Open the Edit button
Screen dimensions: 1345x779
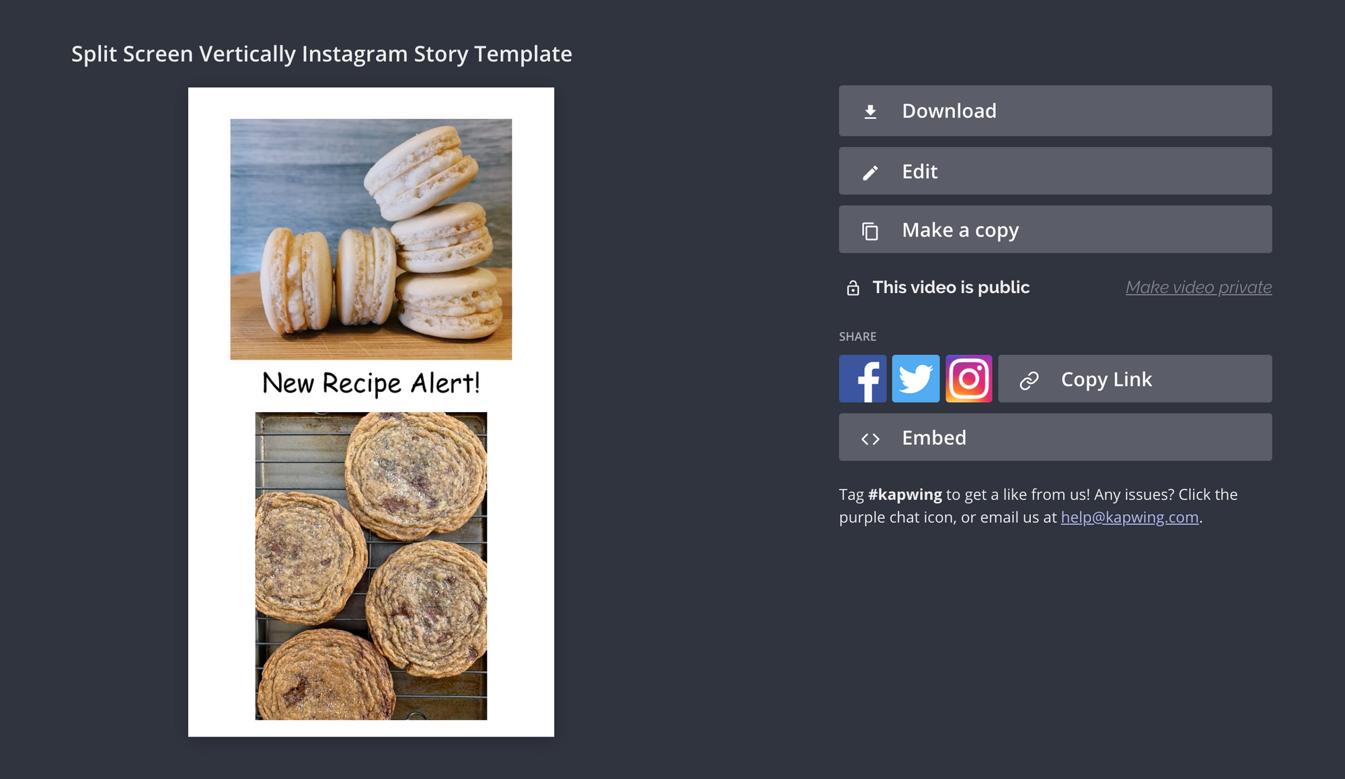coord(1055,171)
